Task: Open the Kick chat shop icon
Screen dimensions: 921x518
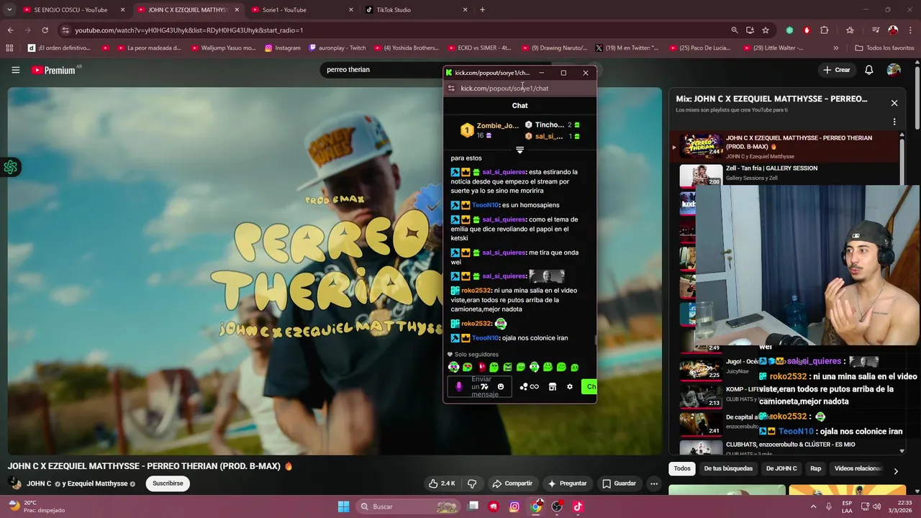Action: (552, 386)
